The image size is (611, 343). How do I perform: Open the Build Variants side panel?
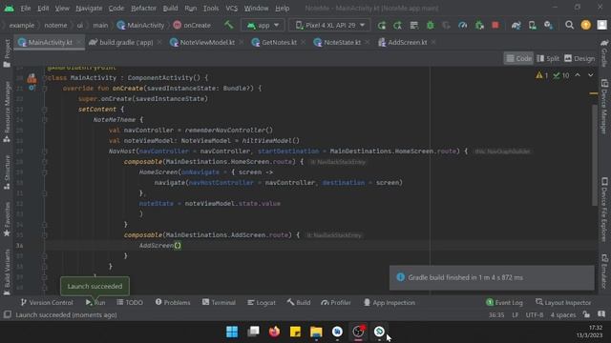(7, 272)
